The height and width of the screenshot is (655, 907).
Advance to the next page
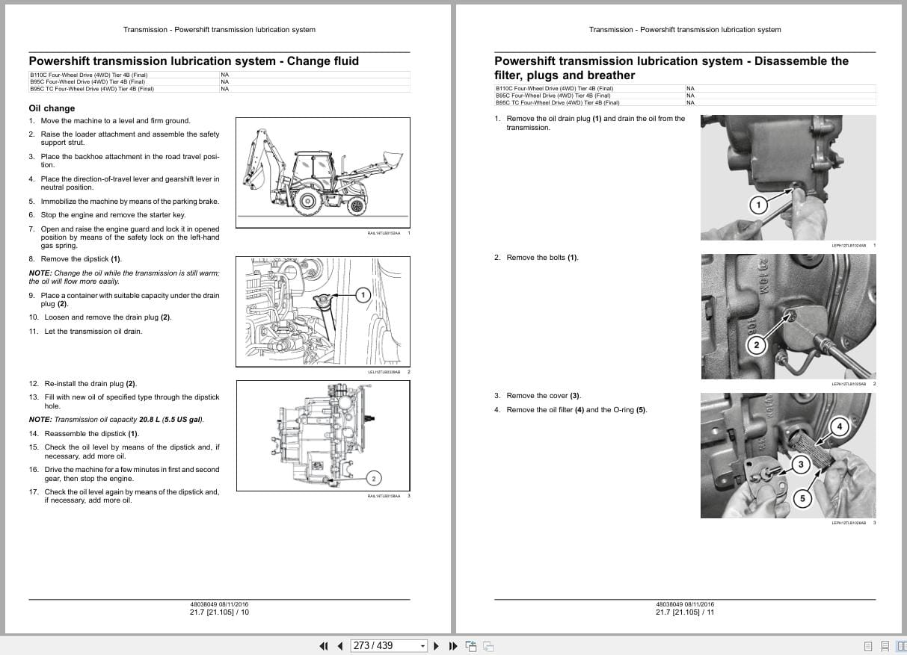pyautogui.click(x=437, y=645)
